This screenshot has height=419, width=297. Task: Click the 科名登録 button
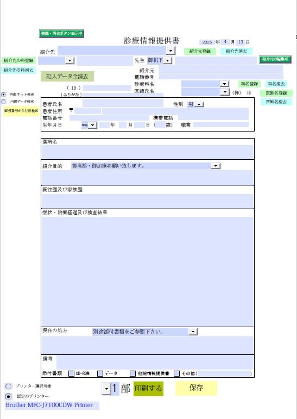point(249,84)
